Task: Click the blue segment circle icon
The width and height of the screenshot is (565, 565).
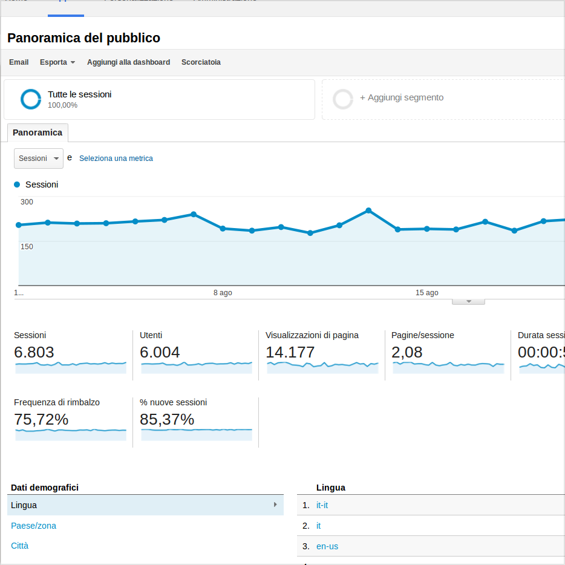Action: [31, 99]
